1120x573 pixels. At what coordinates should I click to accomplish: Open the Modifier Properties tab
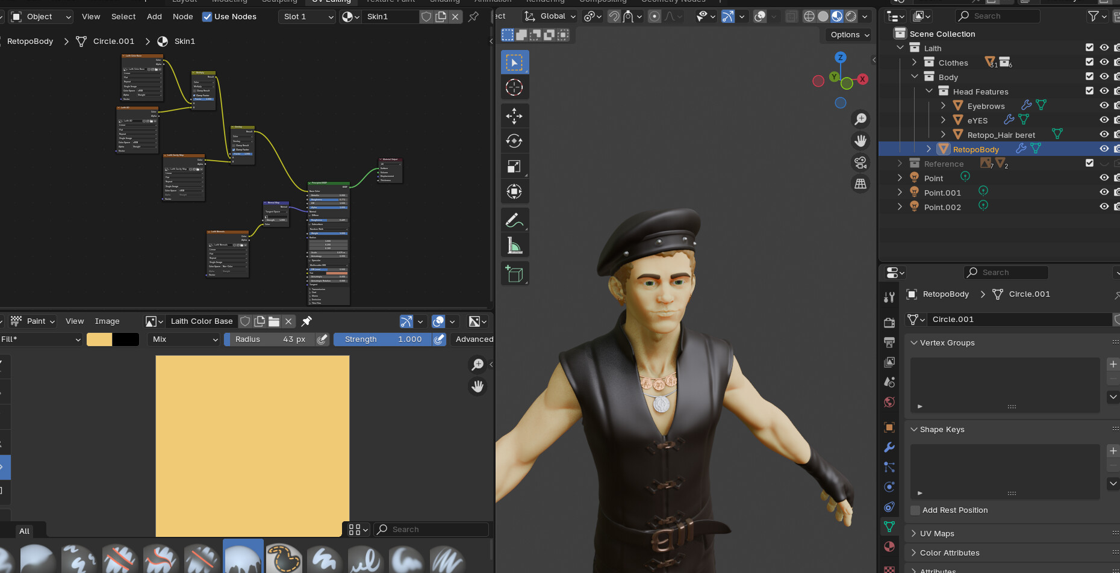tap(889, 447)
